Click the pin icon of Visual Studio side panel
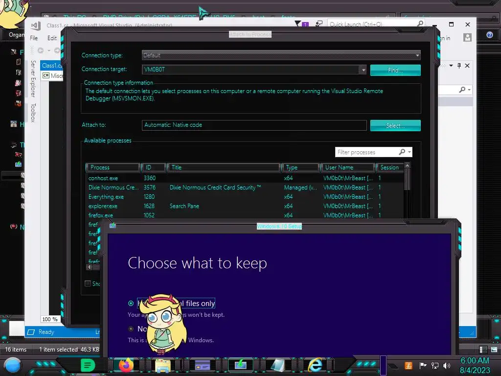This screenshot has width=501, height=376. [459, 66]
